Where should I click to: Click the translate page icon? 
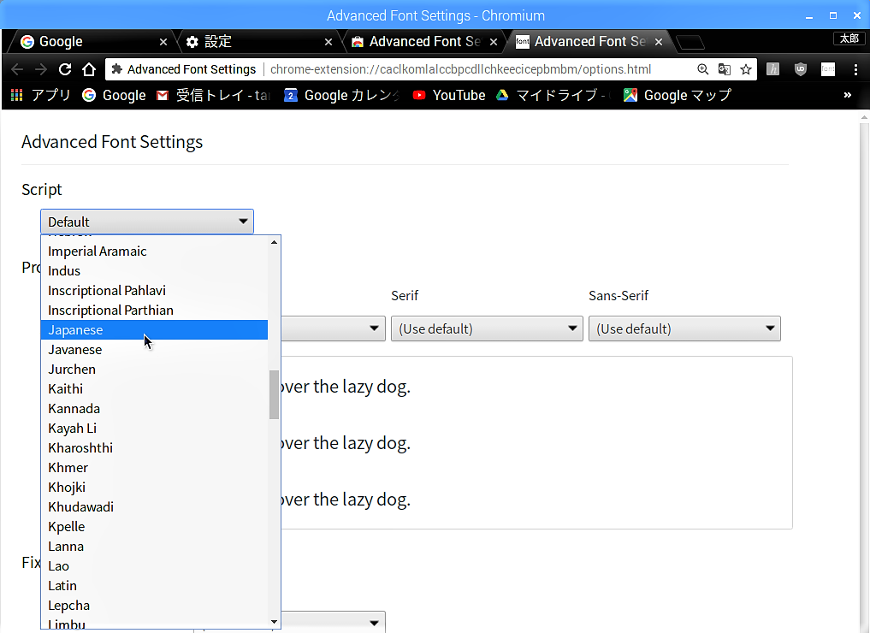click(724, 69)
